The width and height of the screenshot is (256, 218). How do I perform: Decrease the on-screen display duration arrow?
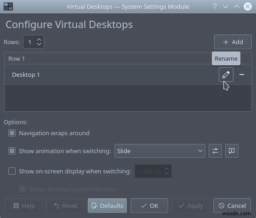[167, 173]
